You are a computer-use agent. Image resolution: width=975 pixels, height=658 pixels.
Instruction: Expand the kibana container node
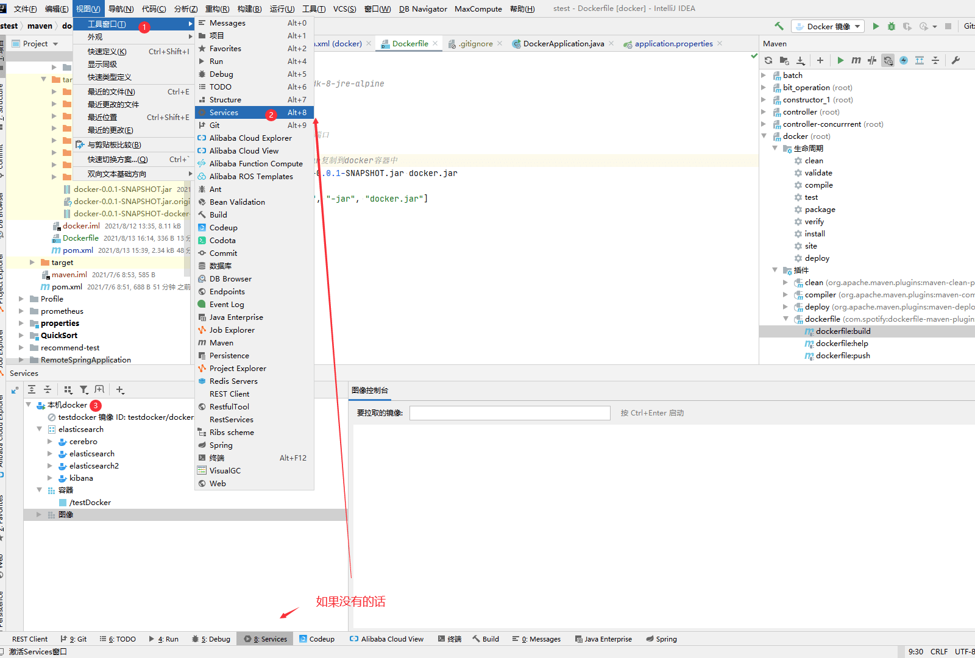(x=50, y=478)
